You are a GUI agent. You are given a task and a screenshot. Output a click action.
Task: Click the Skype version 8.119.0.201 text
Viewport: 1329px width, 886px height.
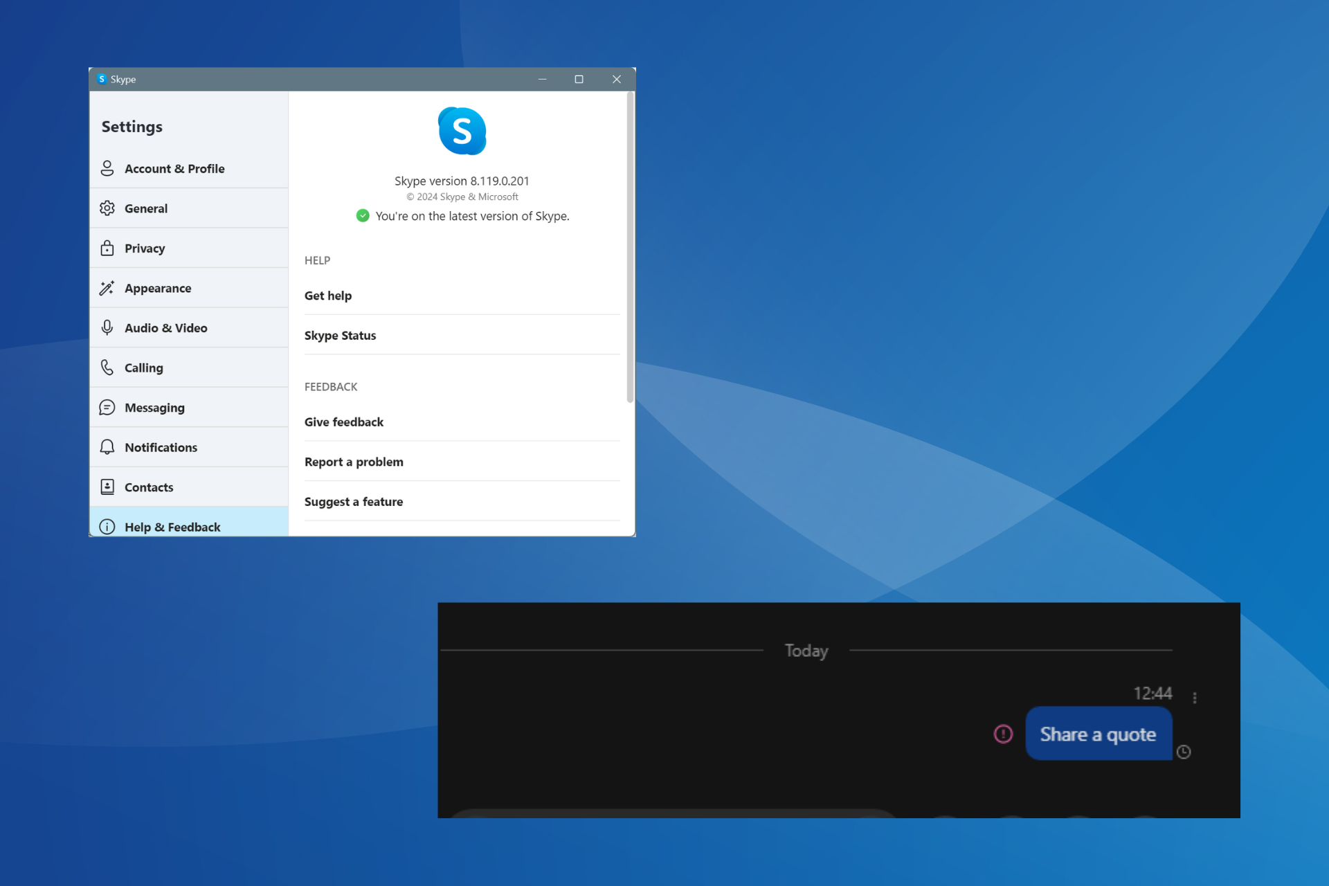coord(462,181)
